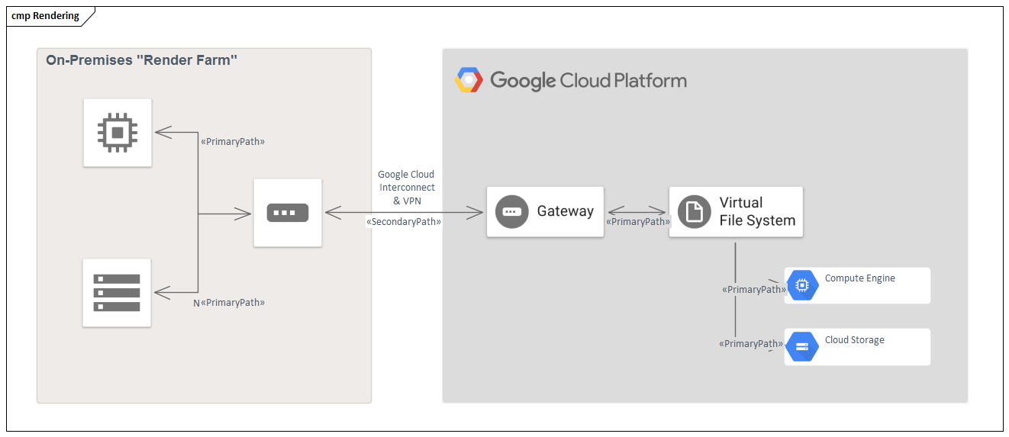Screen dimensions: 1009x437
Task: Select the SecondaryPath connector label
Action: (404, 221)
